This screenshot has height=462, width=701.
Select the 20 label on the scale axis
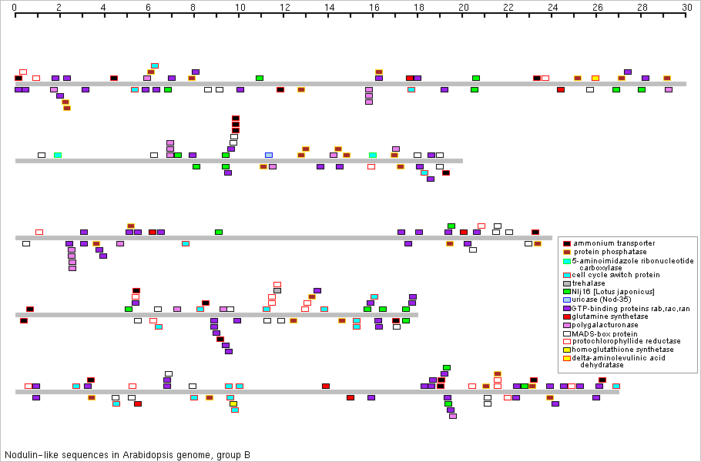point(464,8)
